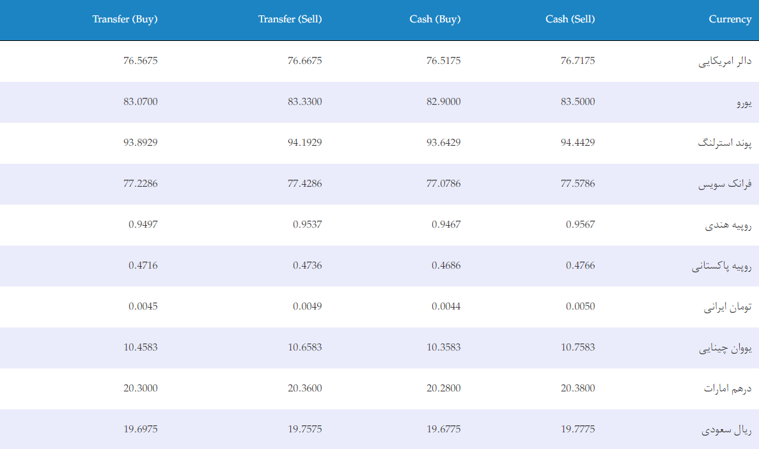Click the Cash (Buy) column header

(x=435, y=19)
